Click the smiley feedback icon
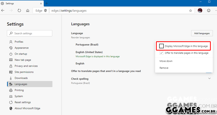Screen dimensions: 217x115 209,11
